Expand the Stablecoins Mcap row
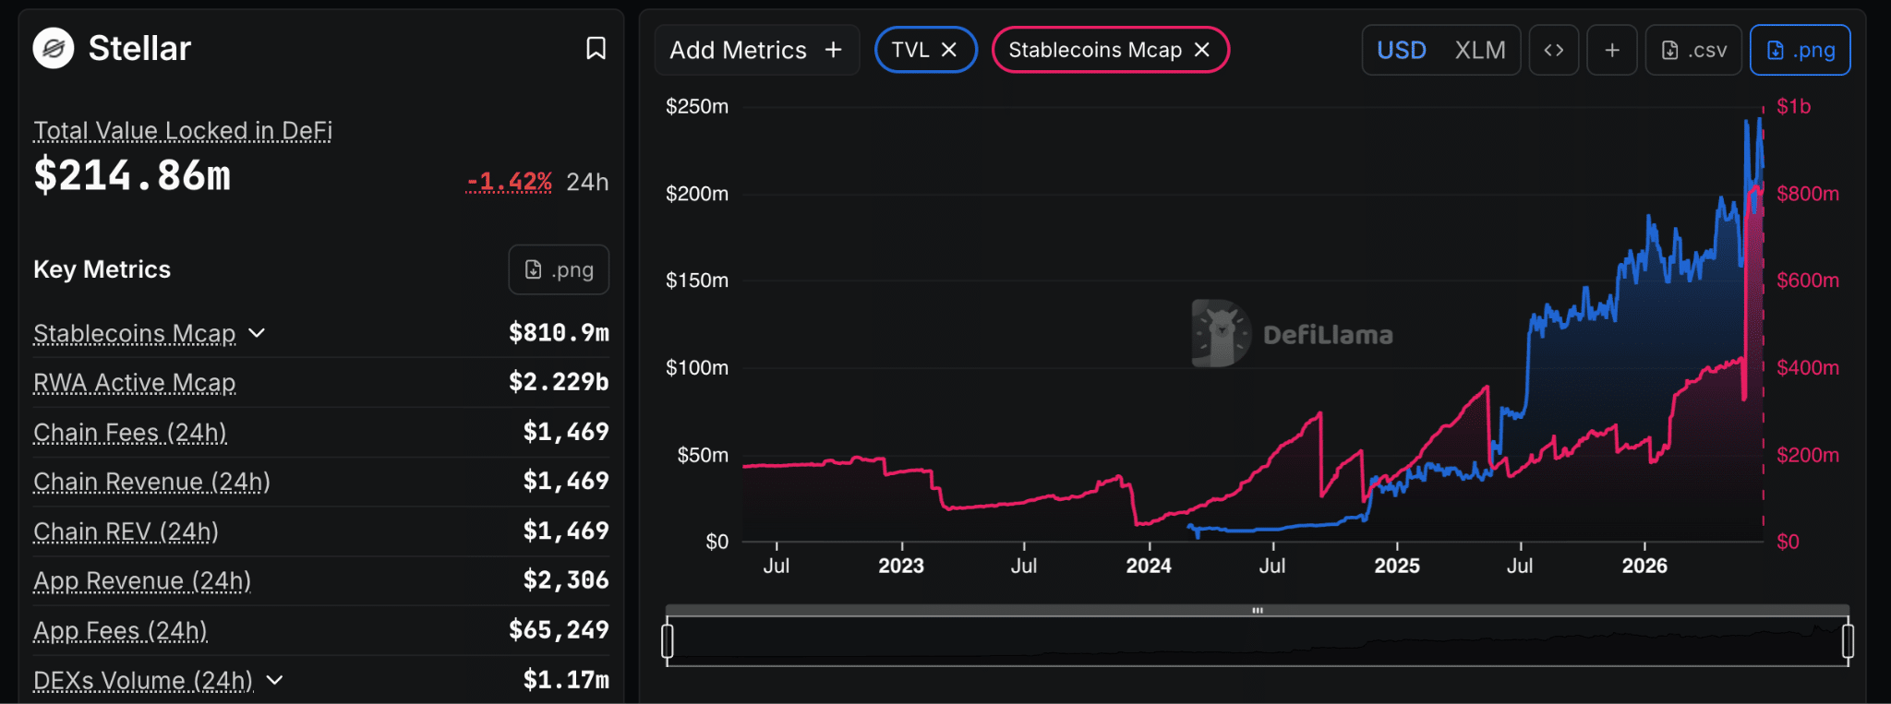Screen dimensions: 1891x704 [x=258, y=333]
